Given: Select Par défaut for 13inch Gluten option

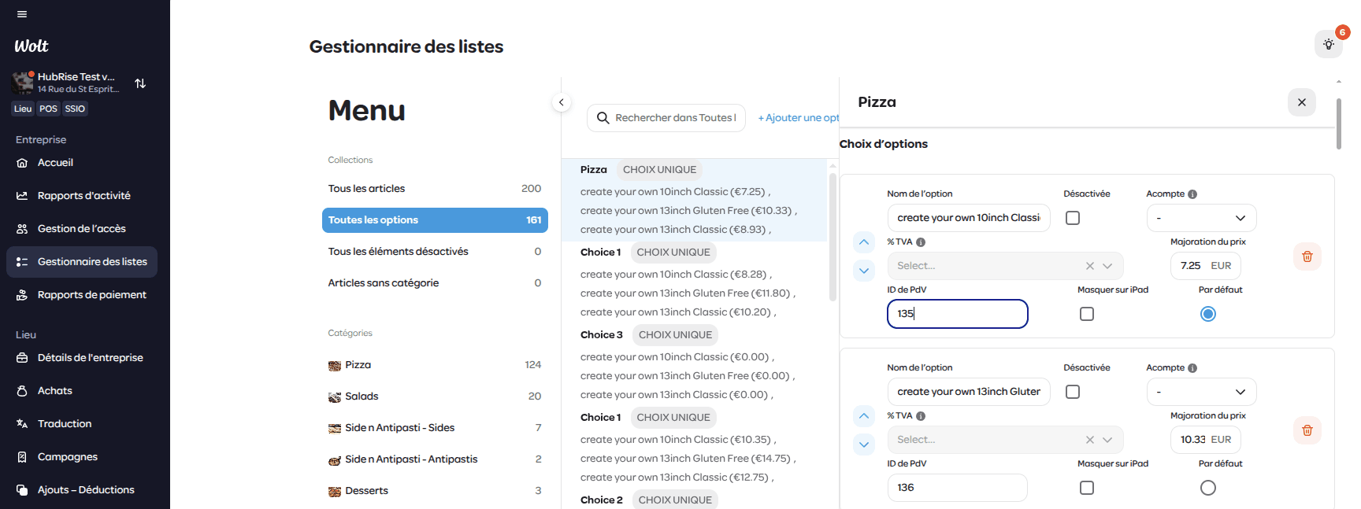Looking at the screenshot, I should tap(1207, 488).
